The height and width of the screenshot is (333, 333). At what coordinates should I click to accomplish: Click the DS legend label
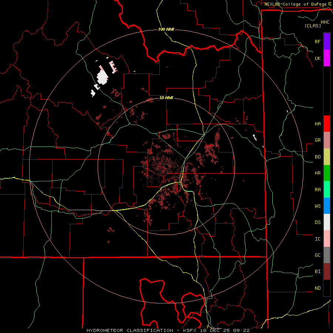(317, 222)
